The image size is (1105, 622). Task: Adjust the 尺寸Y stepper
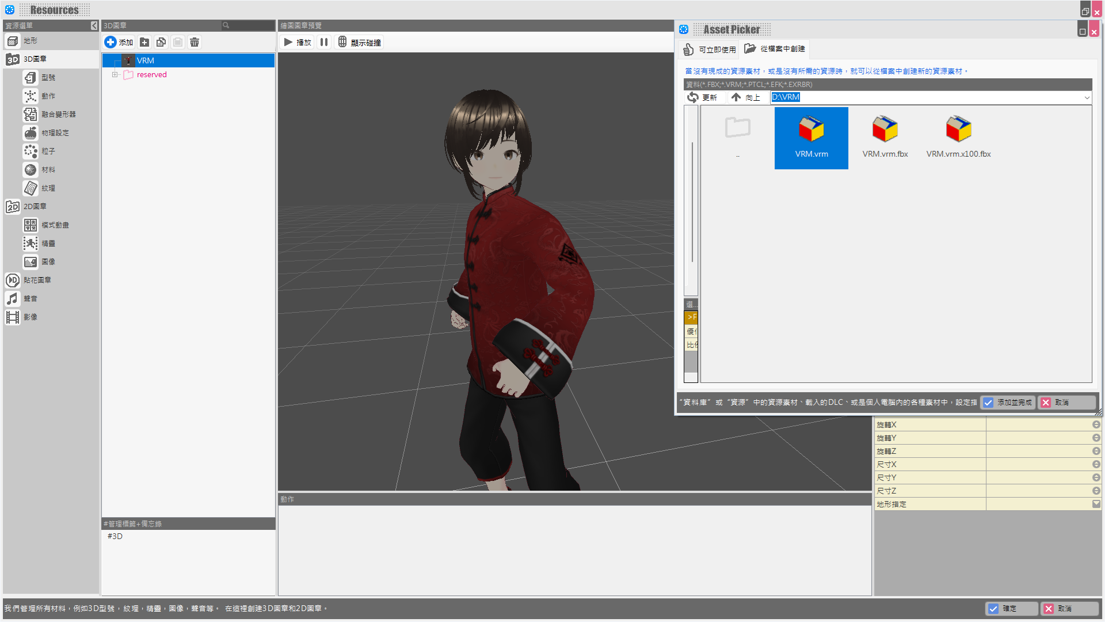click(1096, 477)
